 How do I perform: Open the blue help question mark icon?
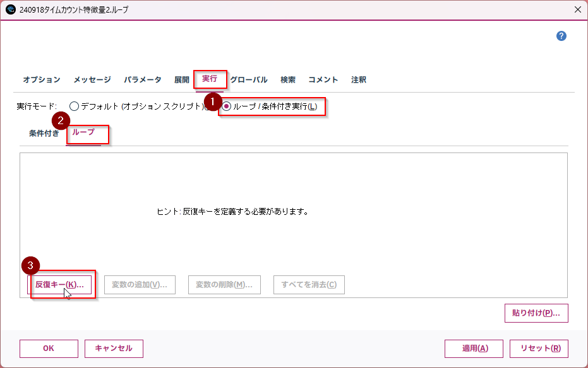[x=561, y=36]
